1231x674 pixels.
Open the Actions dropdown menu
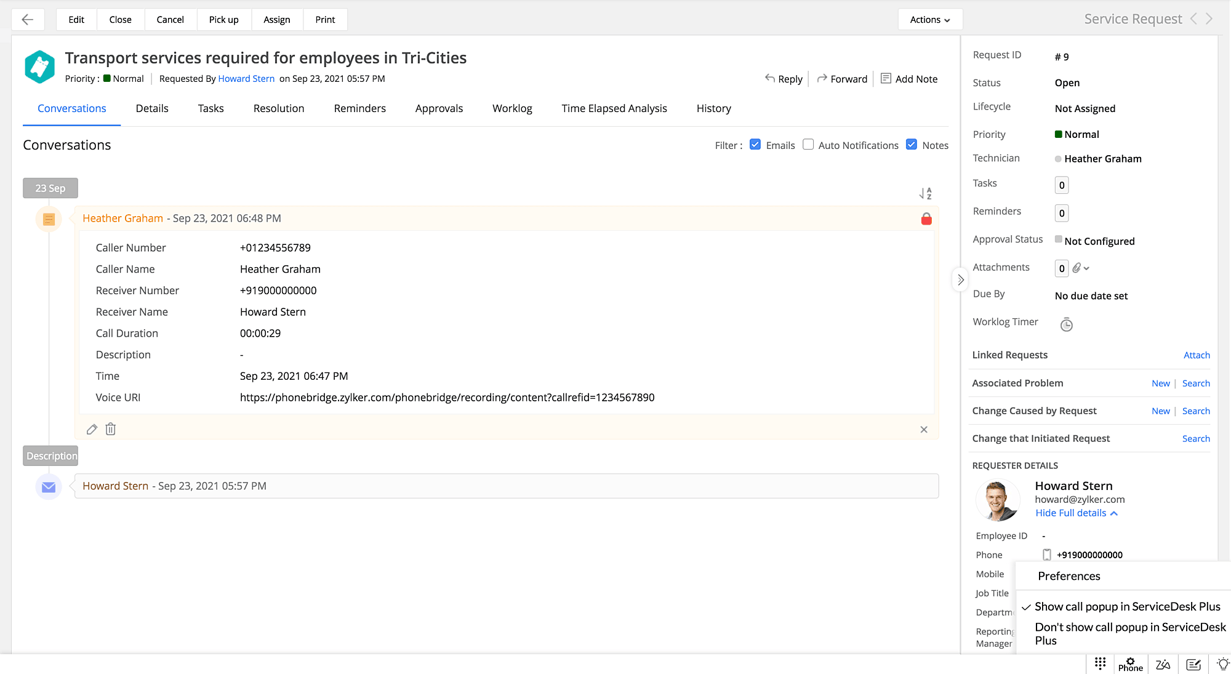pyautogui.click(x=929, y=20)
